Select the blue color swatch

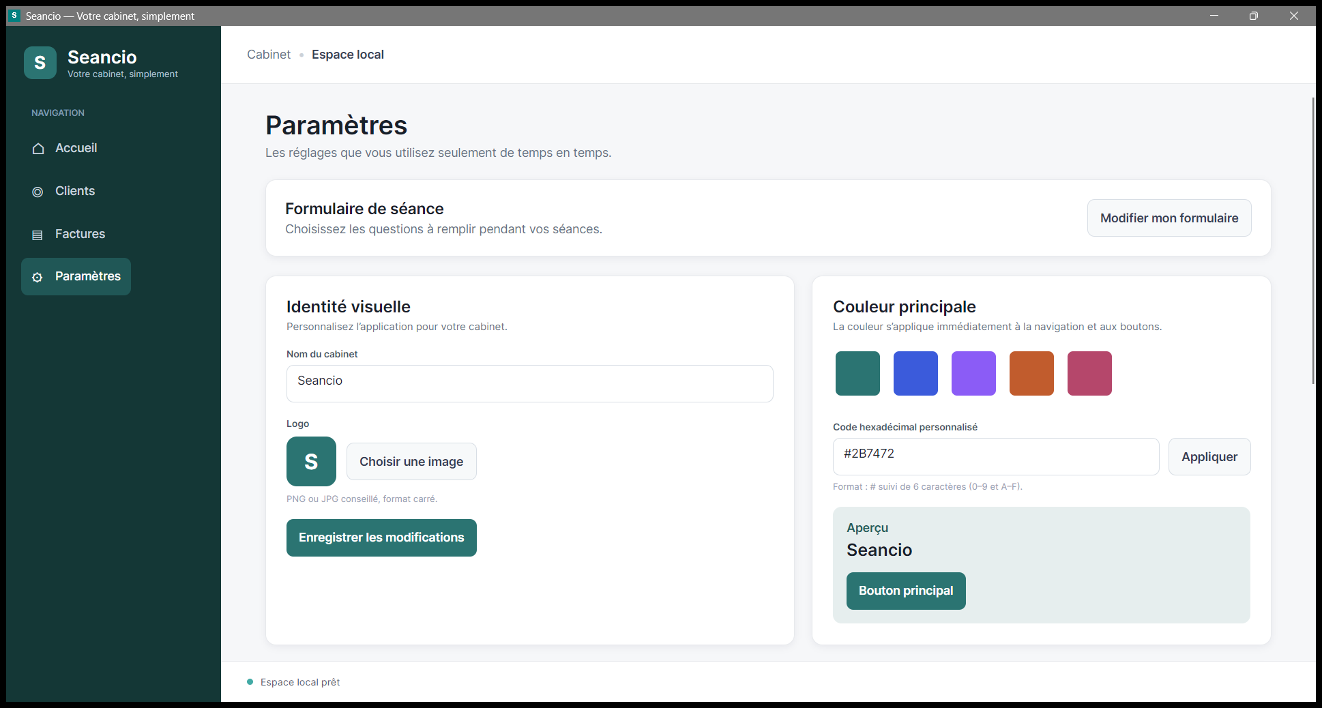[915, 373]
